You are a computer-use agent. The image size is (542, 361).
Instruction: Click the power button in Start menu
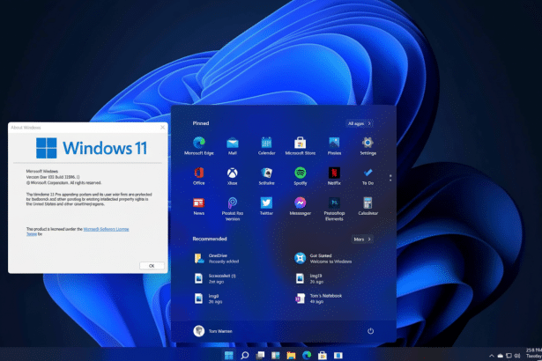[370, 331]
